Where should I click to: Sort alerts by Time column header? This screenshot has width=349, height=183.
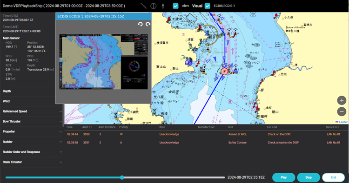pos(69,127)
